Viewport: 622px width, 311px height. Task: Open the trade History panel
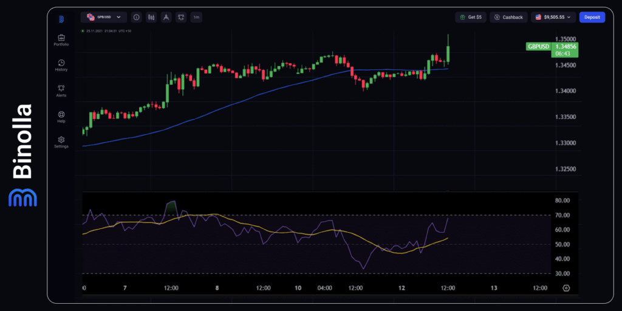[x=61, y=65]
